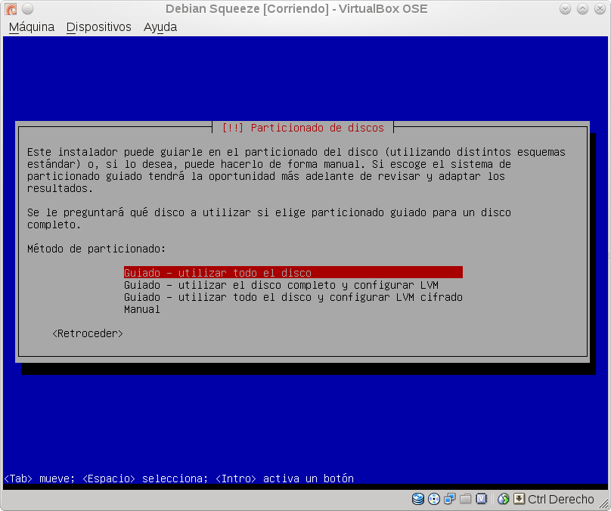
Task: Click the virtualization (V chip) status icon
Action: point(481,499)
